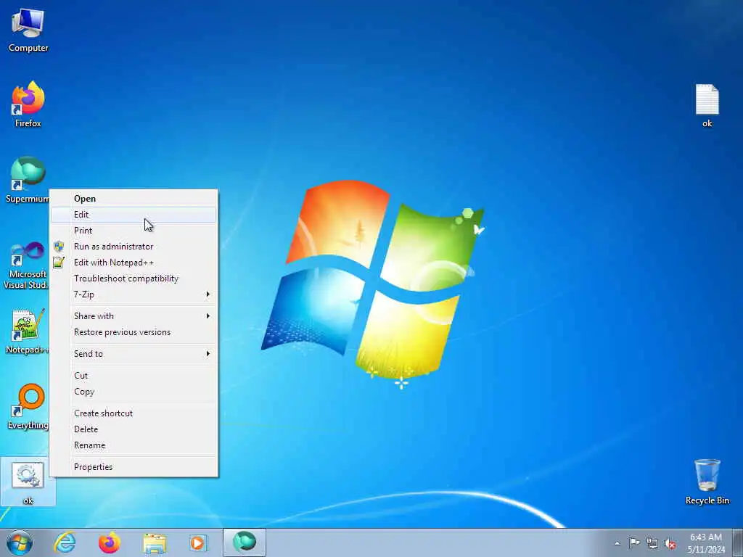Select the ok batch file icon with gears
The image size is (743, 557).
tap(28, 482)
